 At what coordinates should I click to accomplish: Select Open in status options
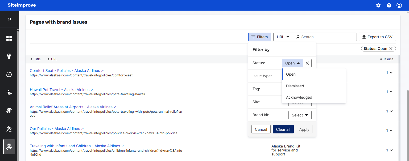[x=314, y=74]
